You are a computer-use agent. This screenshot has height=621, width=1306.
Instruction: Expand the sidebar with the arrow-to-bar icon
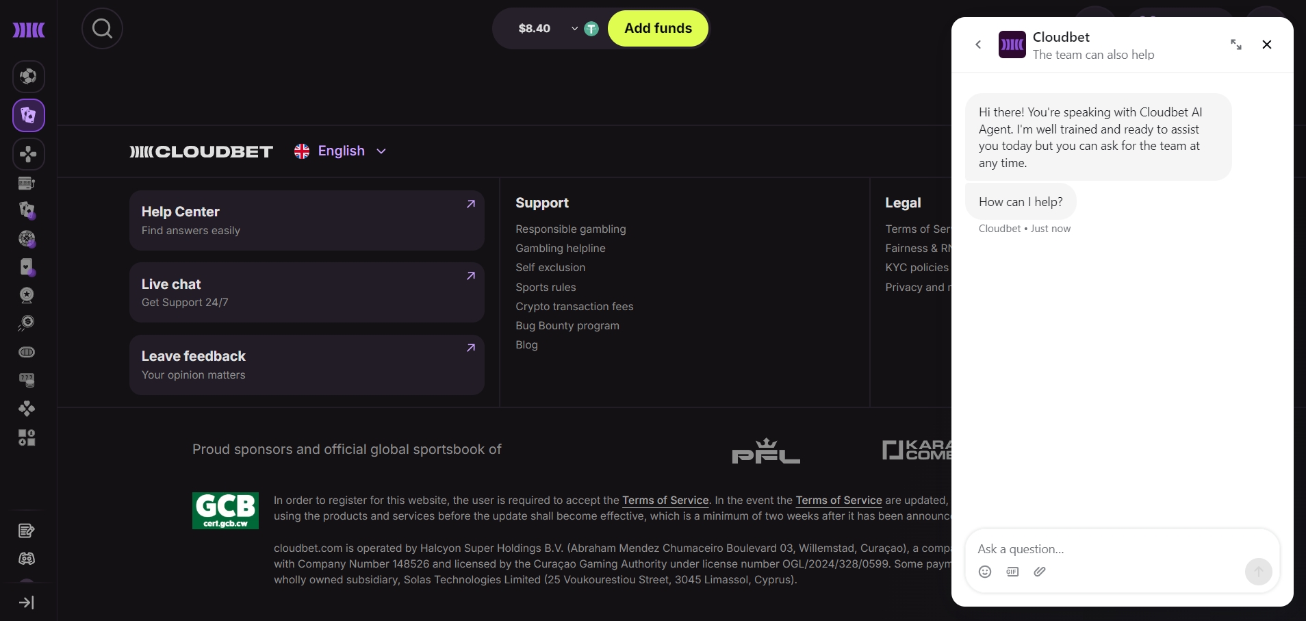(27, 603)
